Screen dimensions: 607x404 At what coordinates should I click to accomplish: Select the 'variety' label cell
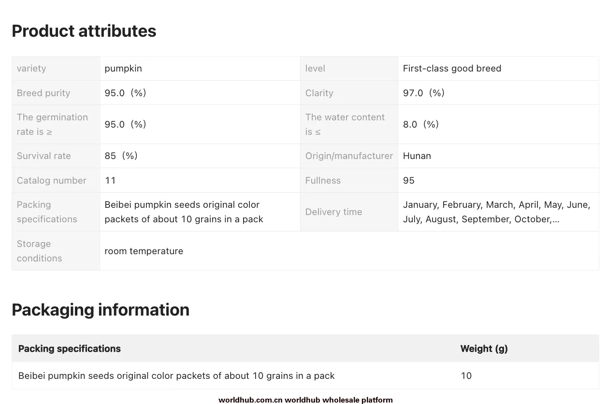pos(56,68)
